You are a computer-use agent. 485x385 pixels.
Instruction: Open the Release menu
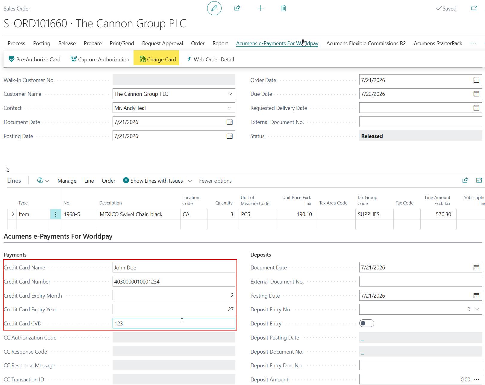67,43
